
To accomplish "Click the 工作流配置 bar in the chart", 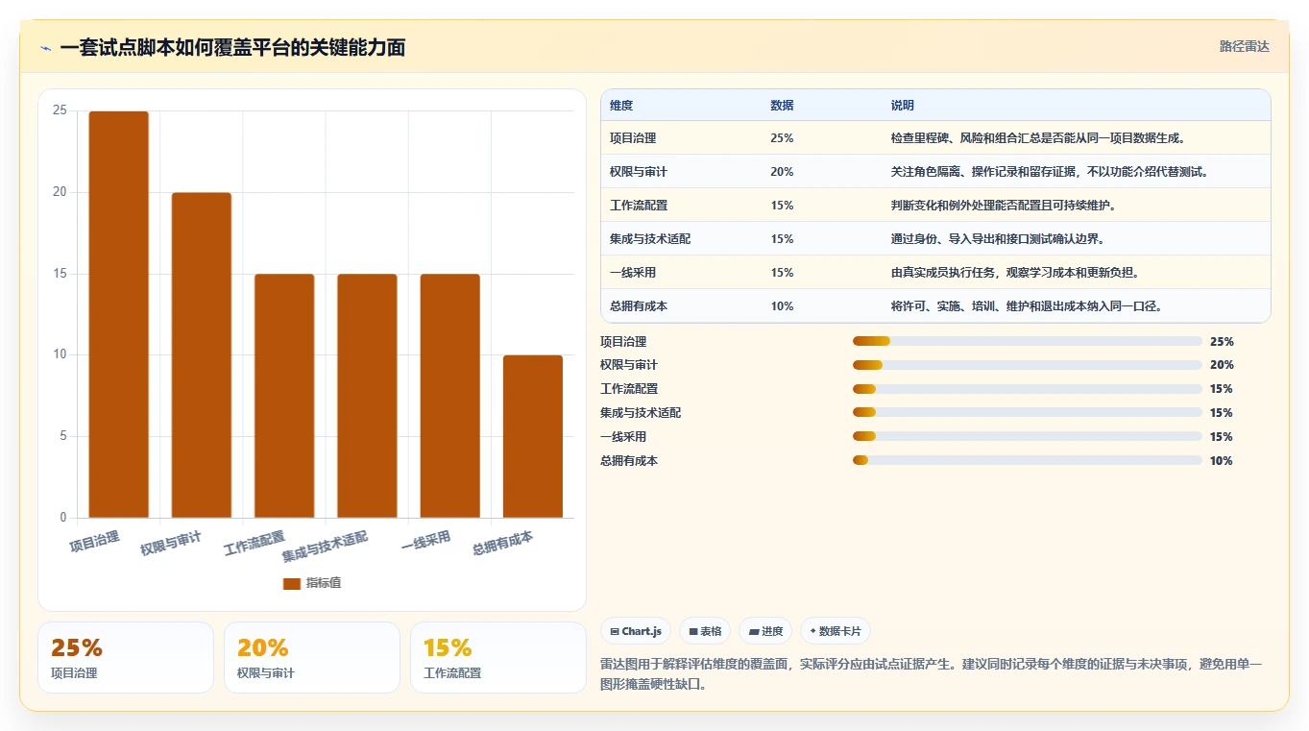I will coord(284,396).
